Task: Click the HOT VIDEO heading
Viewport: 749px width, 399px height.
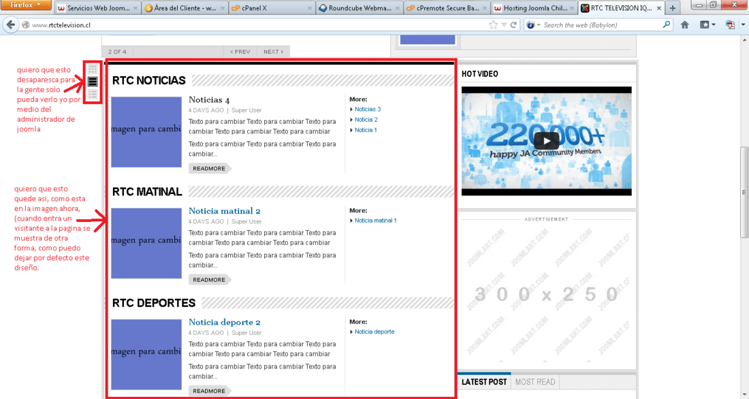Action: pos(479,74)
